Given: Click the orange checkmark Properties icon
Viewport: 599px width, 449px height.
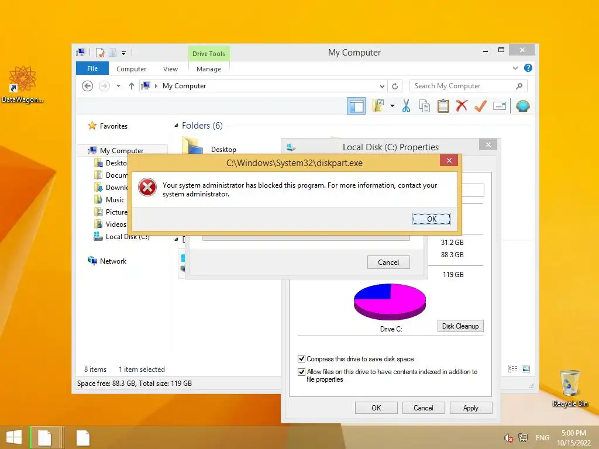Looking at the screenshot, I should [x=481, y=106].
